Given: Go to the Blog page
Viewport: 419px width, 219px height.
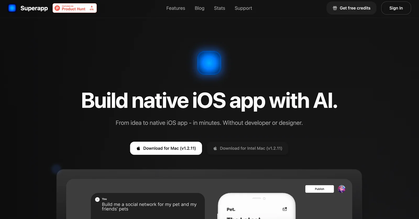Looking at the screenshot, I should click(200, 8).
